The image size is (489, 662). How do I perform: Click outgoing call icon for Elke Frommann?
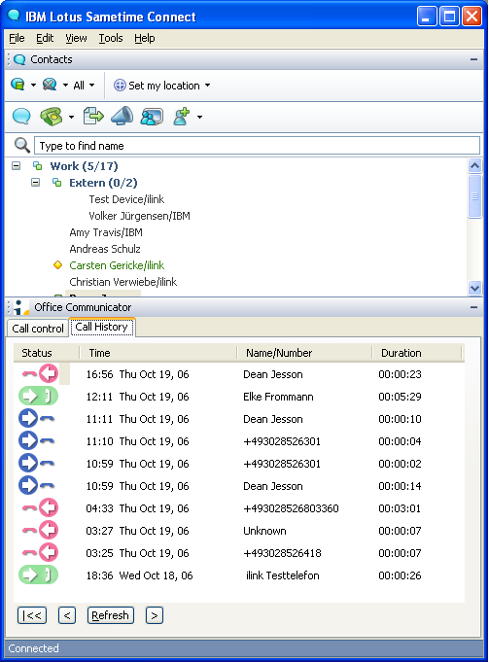[38, 396]
